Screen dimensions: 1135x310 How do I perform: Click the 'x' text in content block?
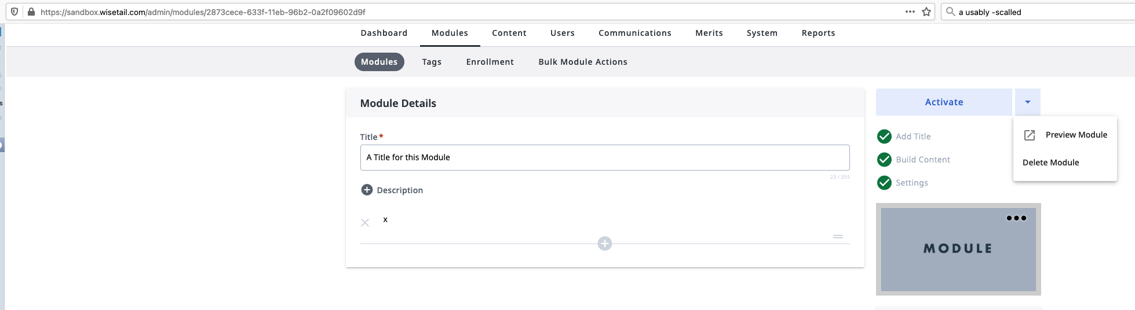[x=385, y=220]
